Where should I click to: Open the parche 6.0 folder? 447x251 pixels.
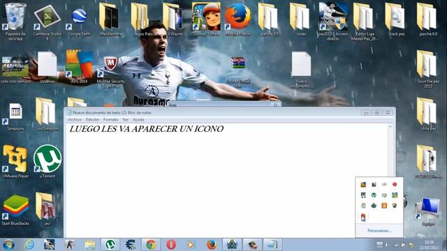pyautogui.click(x=428, y=20)
